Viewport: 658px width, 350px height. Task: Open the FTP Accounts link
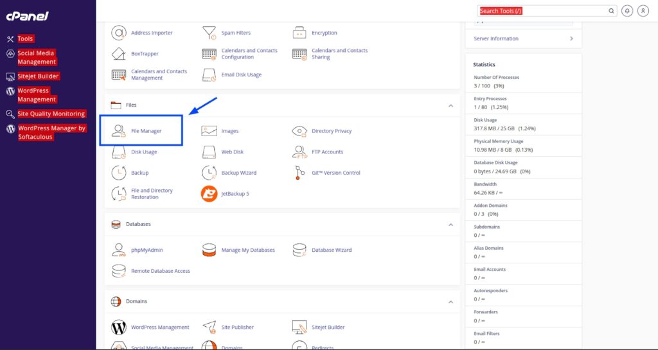[327, 152]
